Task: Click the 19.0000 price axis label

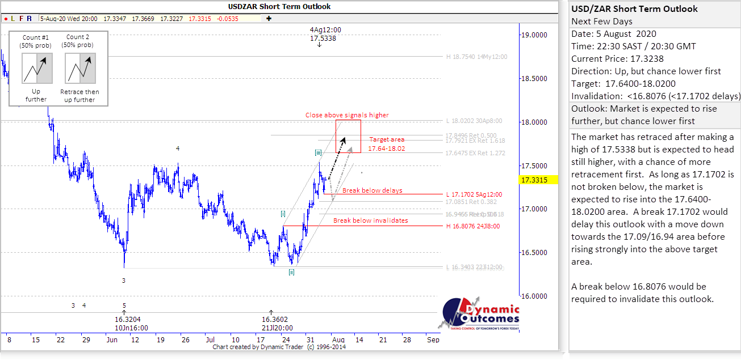Action: [533, 35]
